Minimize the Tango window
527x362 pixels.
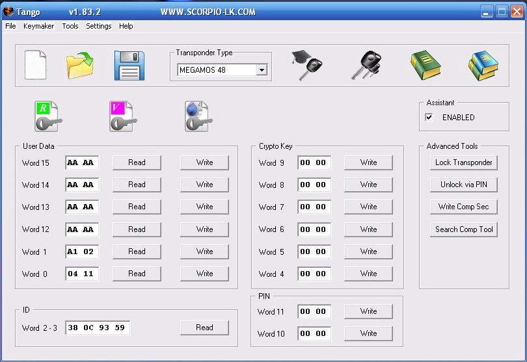[x=486, y=12]
